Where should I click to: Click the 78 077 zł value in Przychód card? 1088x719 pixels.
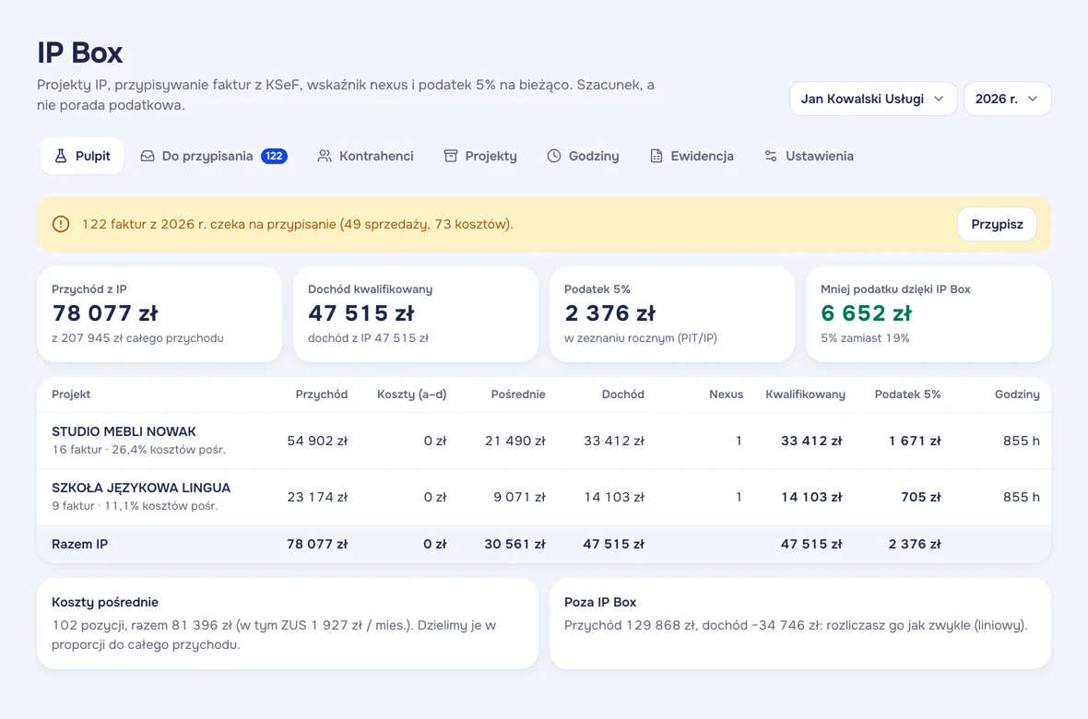tap(105, 313)
